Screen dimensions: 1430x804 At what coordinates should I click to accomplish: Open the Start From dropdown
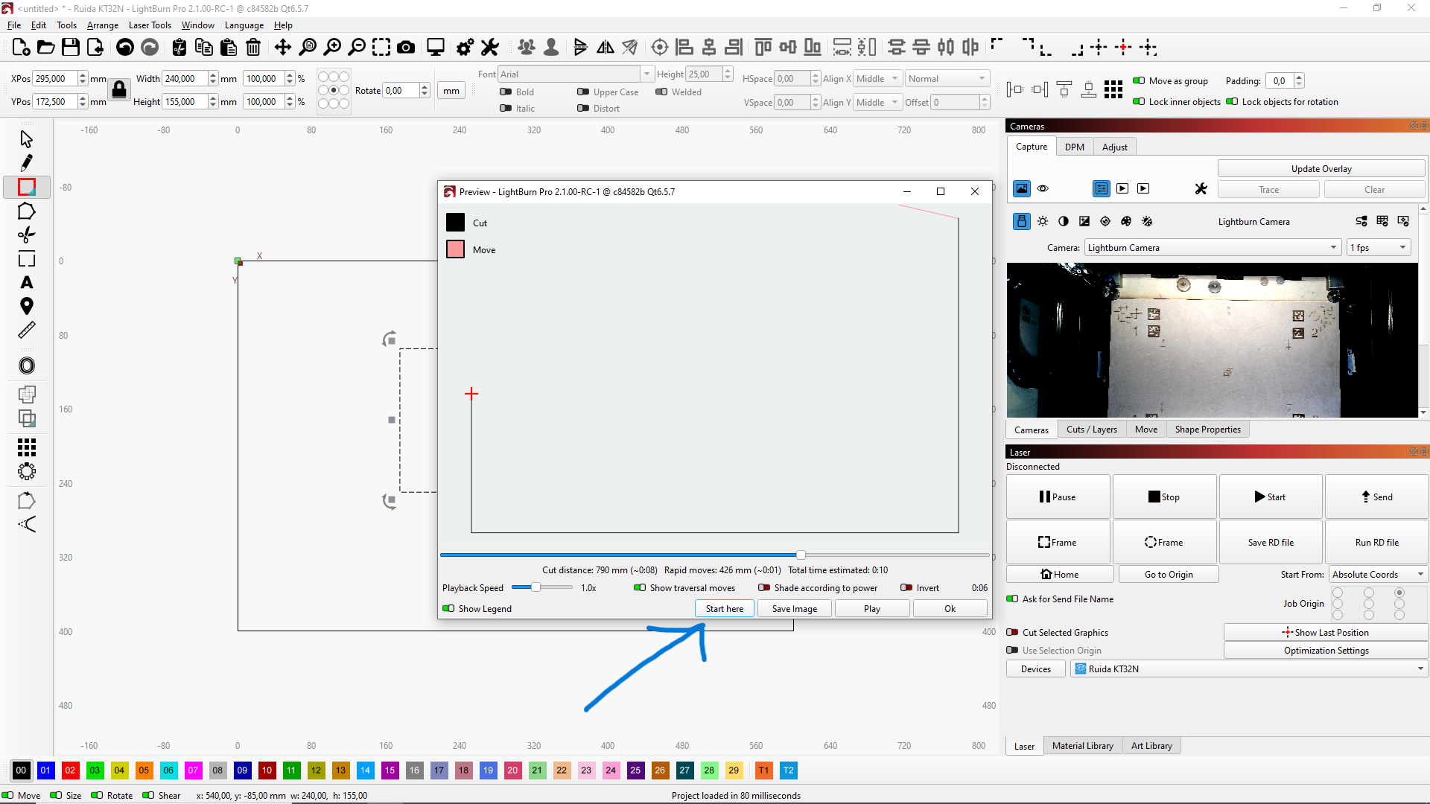tap(1377, 574)
